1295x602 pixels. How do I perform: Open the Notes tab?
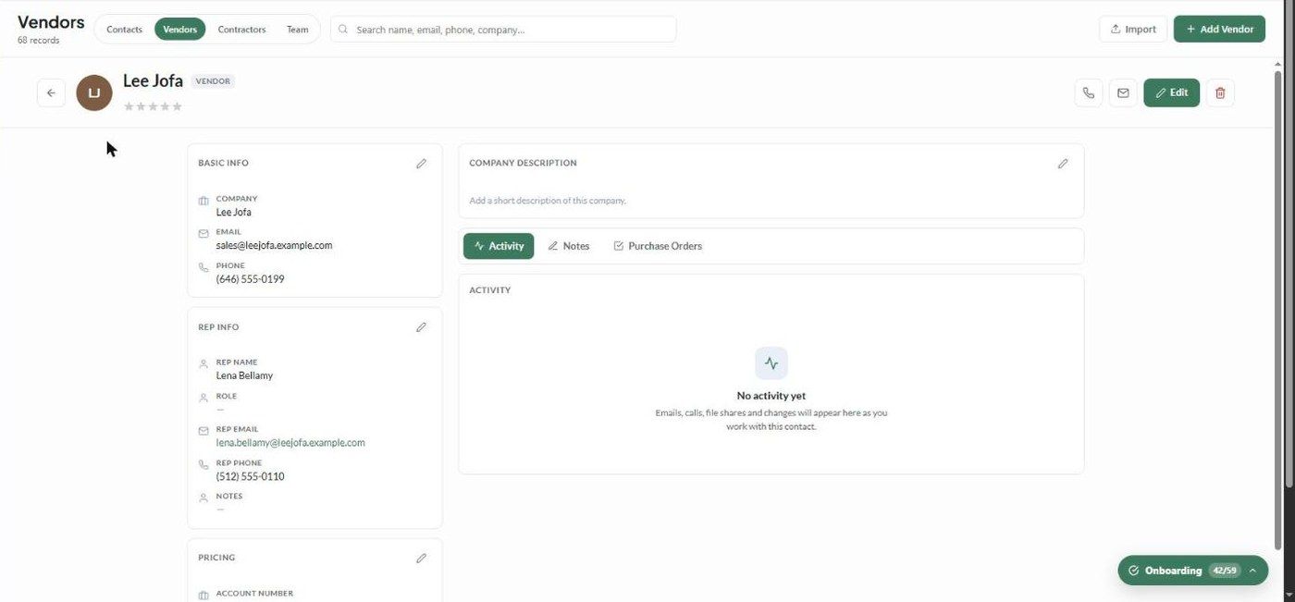coord(569,246)
